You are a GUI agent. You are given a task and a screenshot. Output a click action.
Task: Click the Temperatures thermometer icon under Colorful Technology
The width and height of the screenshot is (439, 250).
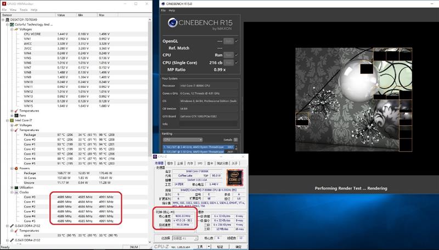click(x=16, y=111)
